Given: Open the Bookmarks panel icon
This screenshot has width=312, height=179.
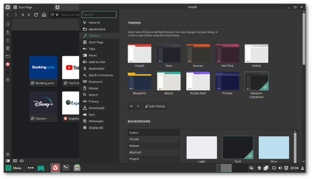Looking at the screenshot, I should 8,24.
